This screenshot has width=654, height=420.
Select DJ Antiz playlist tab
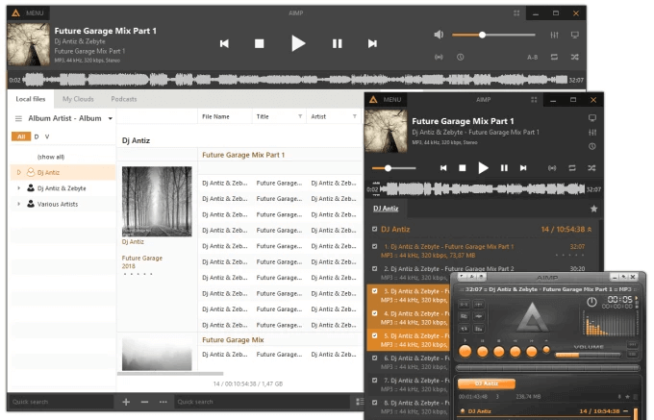tap(386, 209)
